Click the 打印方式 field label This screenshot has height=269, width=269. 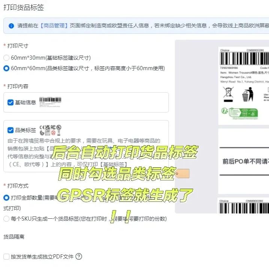click(18, 186)
